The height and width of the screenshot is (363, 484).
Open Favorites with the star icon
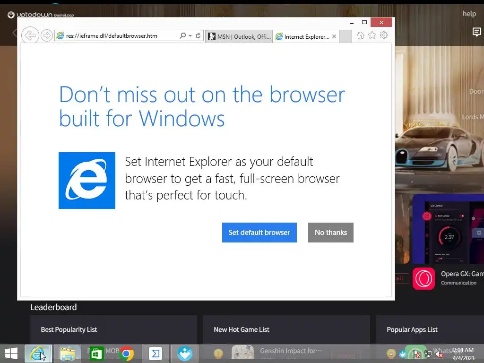tap(372, 35)
